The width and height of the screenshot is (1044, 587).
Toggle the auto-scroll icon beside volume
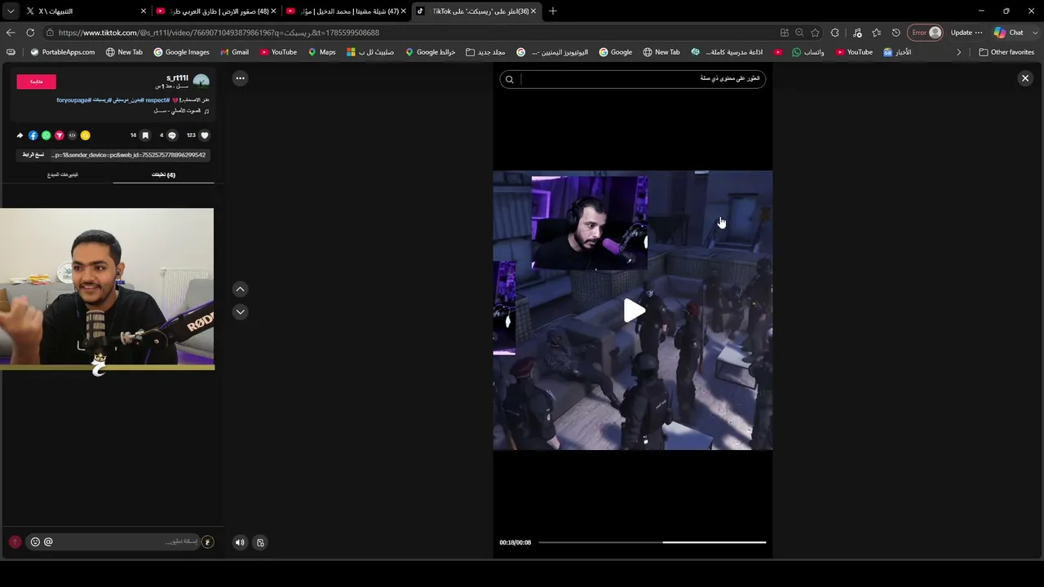coord(260,542)
